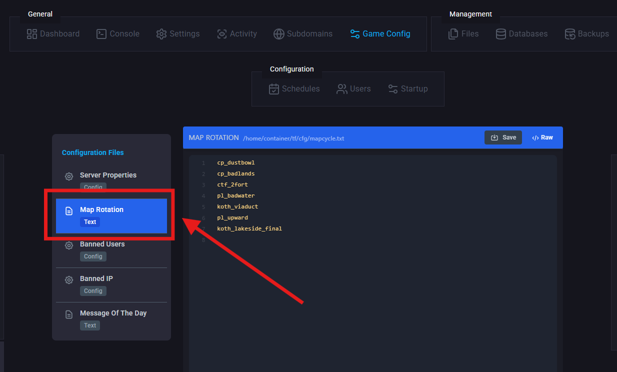
Task: Click the Users people icon
Action: click(342, 89)
